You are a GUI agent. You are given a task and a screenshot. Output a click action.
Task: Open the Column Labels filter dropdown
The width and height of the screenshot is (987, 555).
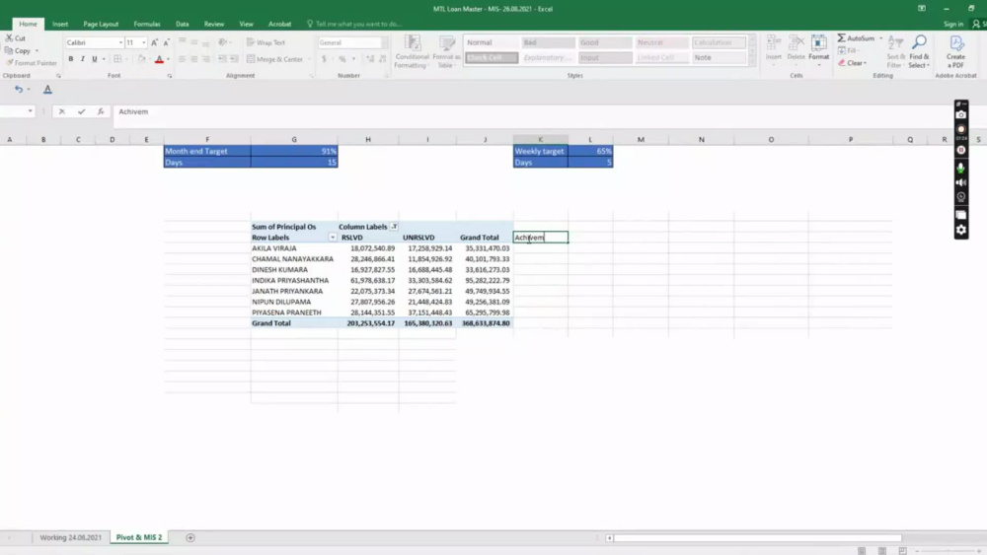click(x=394, y=227)
